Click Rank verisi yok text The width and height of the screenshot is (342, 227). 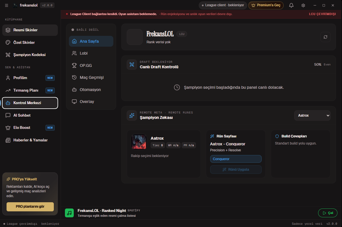pyautogui.click(x=159, y=42)
